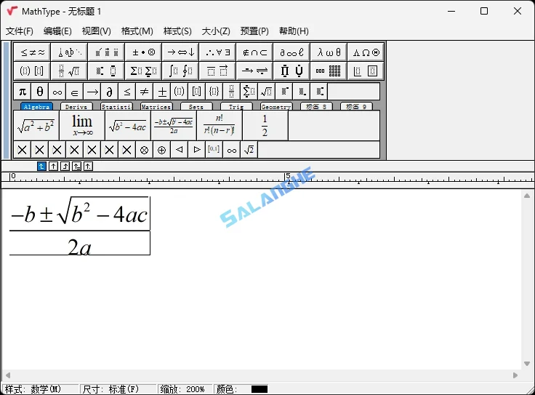Open the arrow symbols palette
Viewport: 535px width, 395px height.
[181, 52]
